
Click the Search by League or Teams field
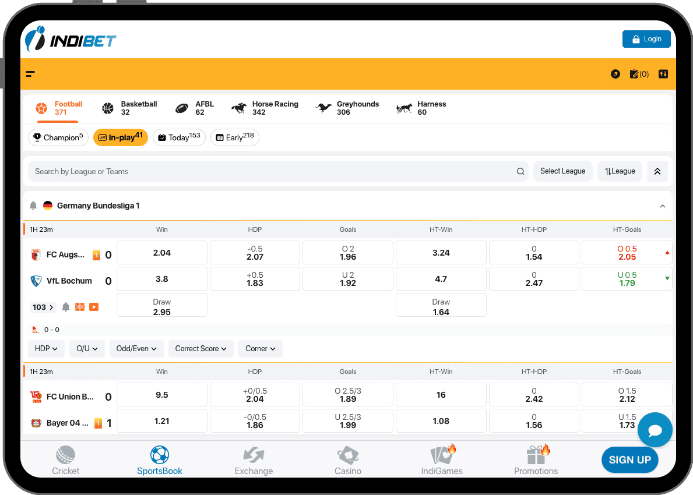(x=271, y=172)
